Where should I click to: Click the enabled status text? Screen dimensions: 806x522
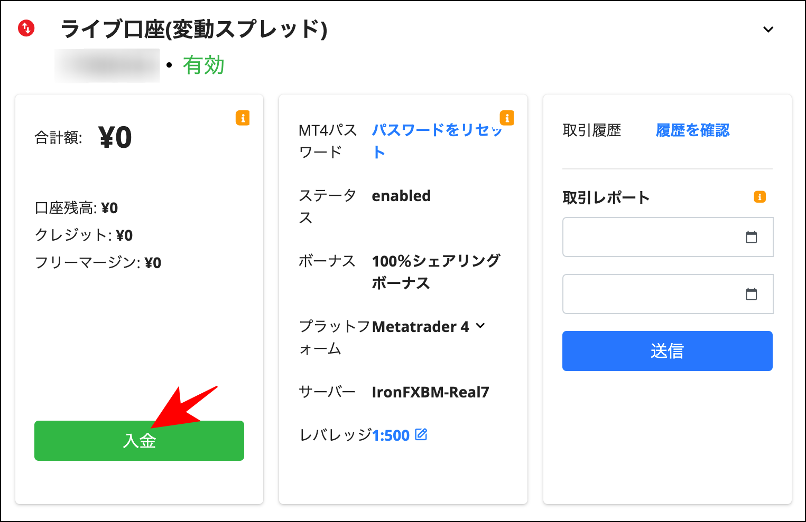(401, 196)
